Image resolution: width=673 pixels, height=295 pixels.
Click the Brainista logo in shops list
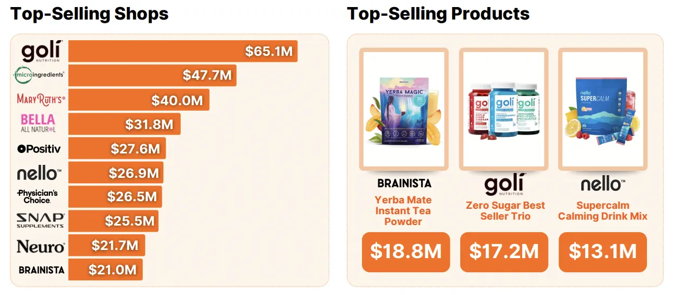(x=41, y=270)
